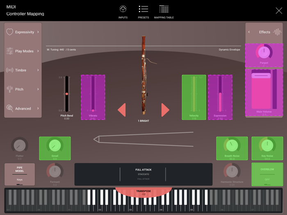The image size is (287, 215).
Task: Select the next instrument with right arrow
Action: tap(165, 110)
